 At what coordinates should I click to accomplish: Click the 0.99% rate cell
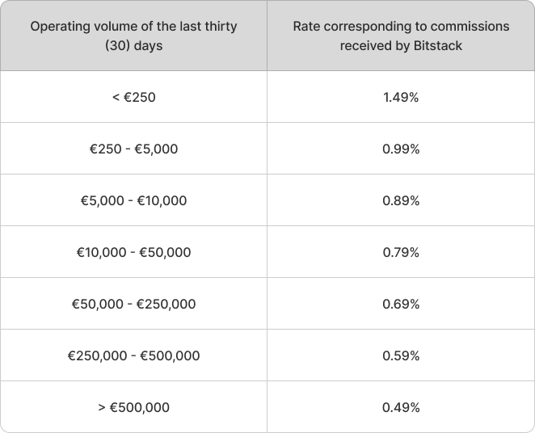click(x=401, y=149)
